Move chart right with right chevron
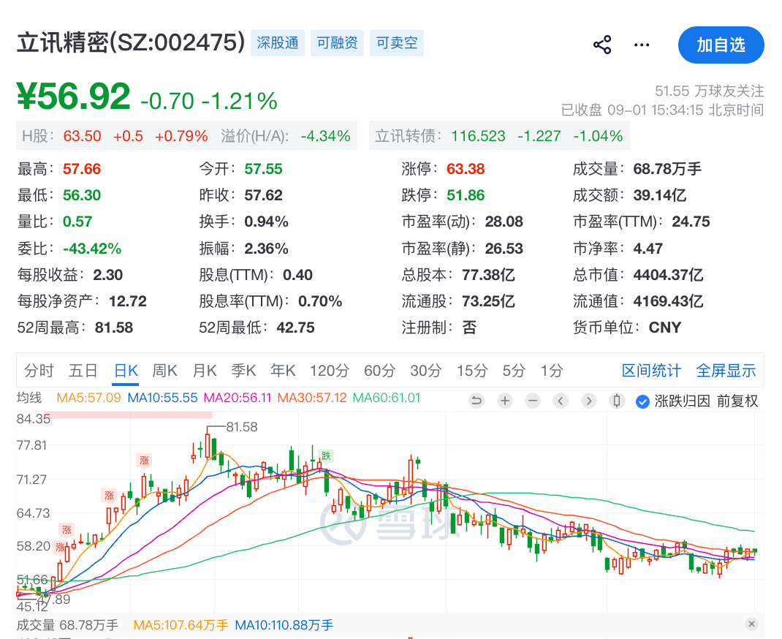The image size is (782, 639). coord(589,401)
